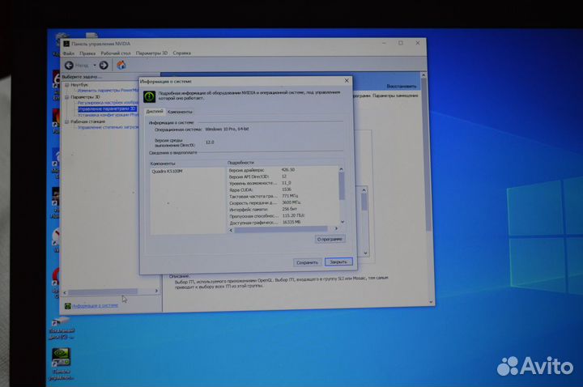Switch to the Дисплей tab
The image size is (583, 387).
pyautogui.click(x=155, y=112)
